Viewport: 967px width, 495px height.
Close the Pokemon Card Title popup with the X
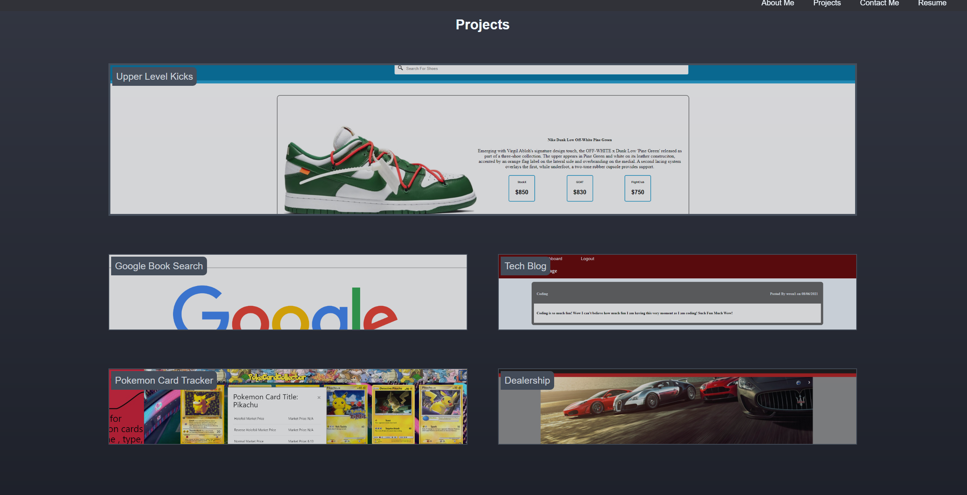click(319, 397)
